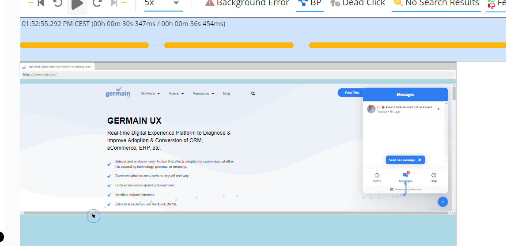Open the Blog link

point(227,94)
